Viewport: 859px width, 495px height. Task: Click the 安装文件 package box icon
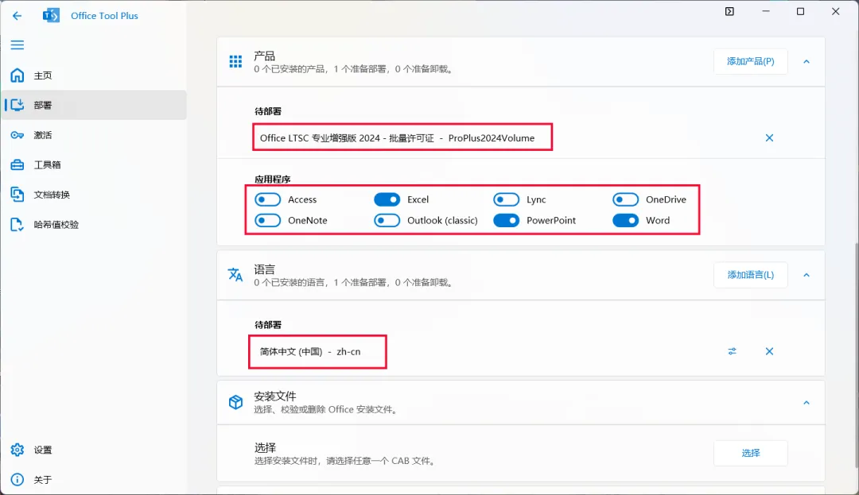click(235, 402)
